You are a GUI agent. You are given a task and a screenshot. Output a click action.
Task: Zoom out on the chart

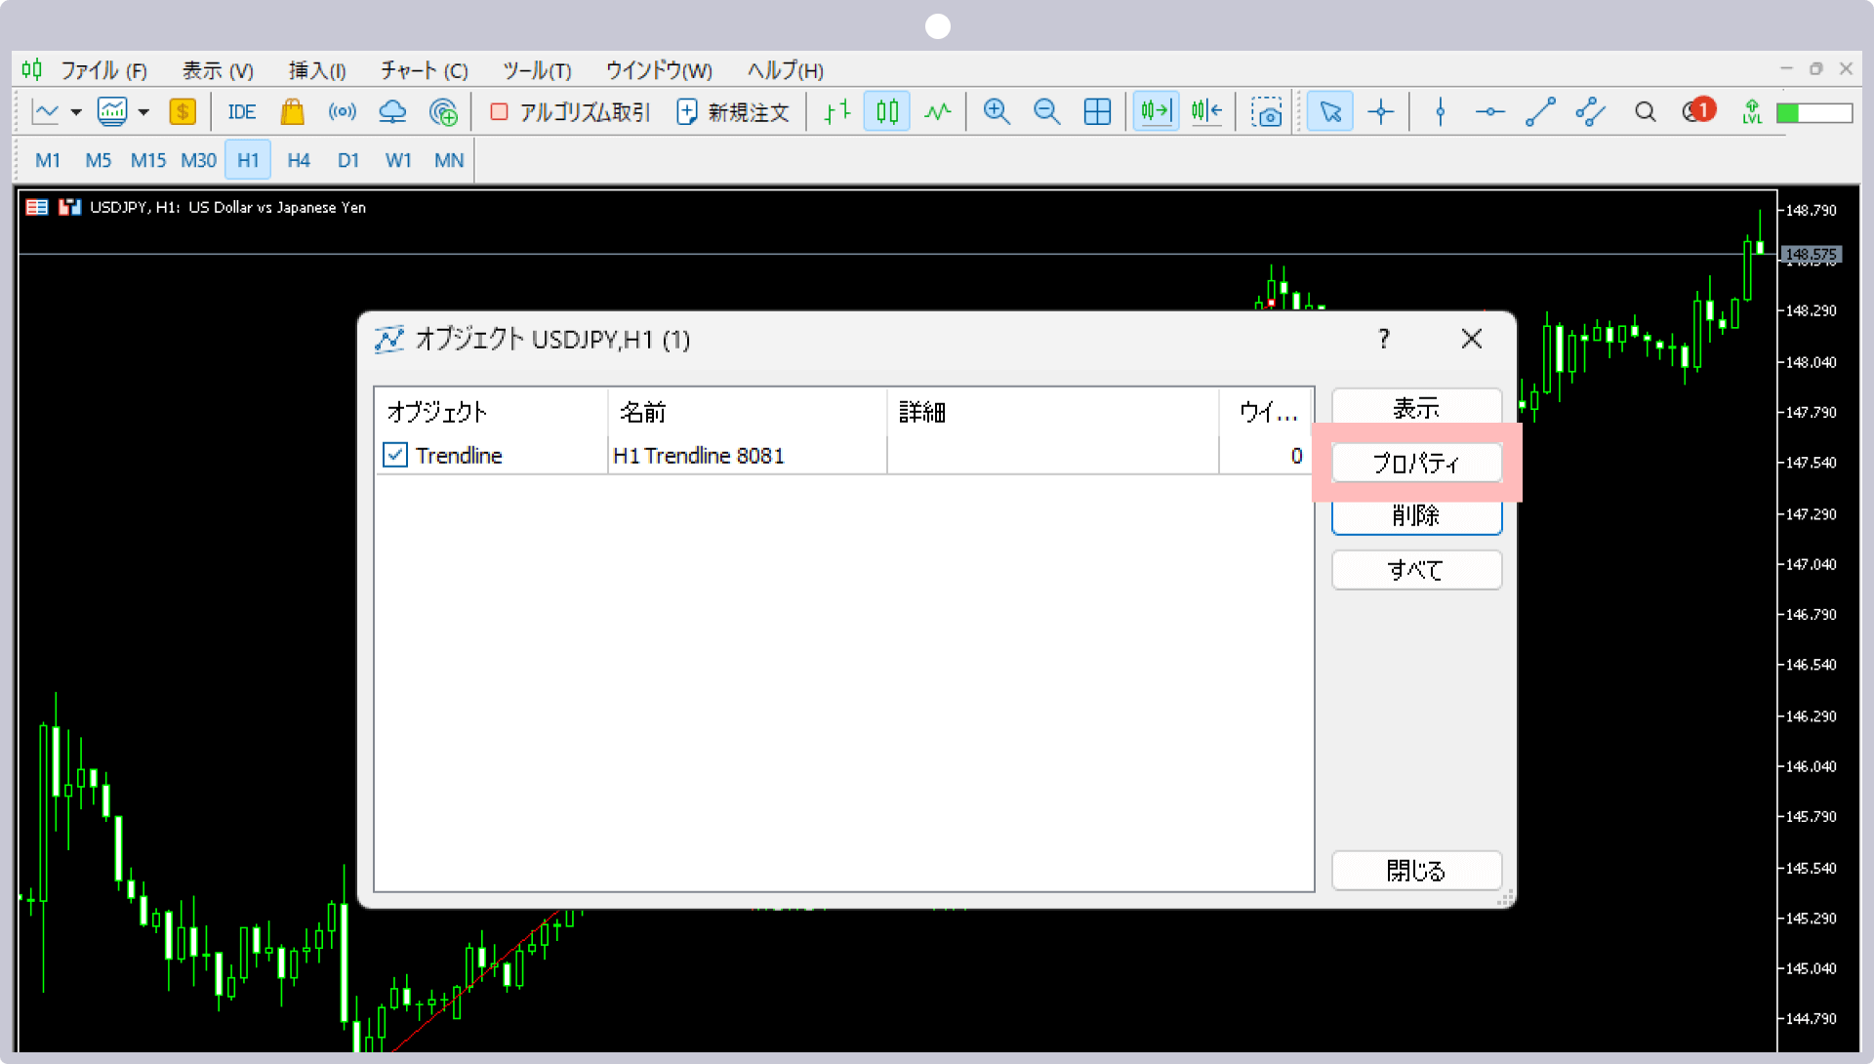[x=1047, y=112]
